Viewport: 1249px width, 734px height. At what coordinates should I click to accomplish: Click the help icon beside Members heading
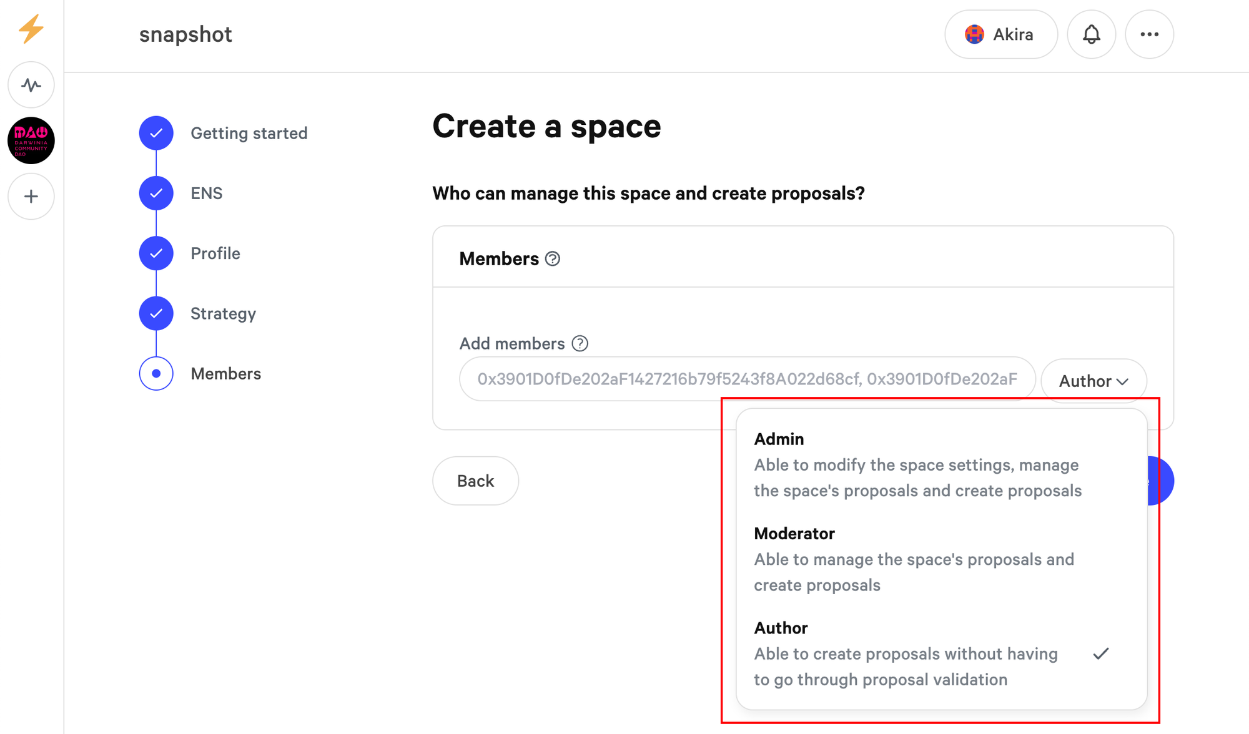tap(553, 259)
